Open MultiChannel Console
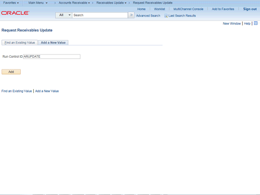 click(188, 9)
